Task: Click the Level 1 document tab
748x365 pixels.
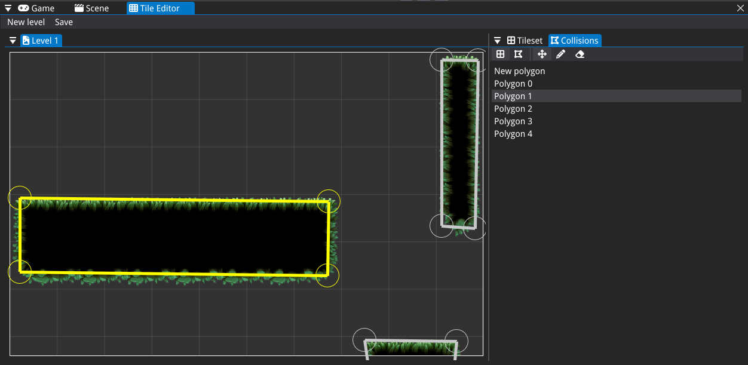Action: [41, 41]
